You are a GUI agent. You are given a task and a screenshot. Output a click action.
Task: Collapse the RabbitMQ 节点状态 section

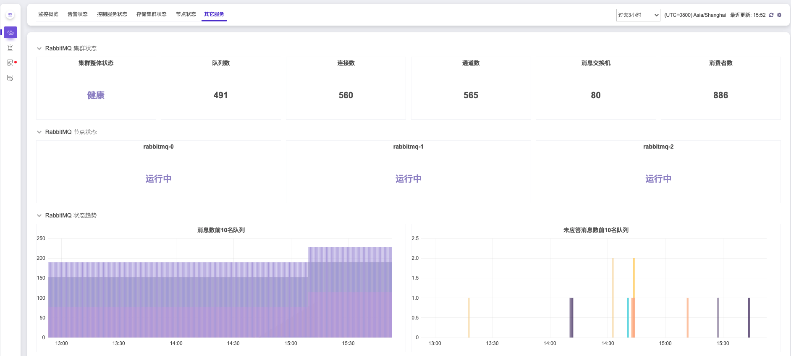[39, 132]
